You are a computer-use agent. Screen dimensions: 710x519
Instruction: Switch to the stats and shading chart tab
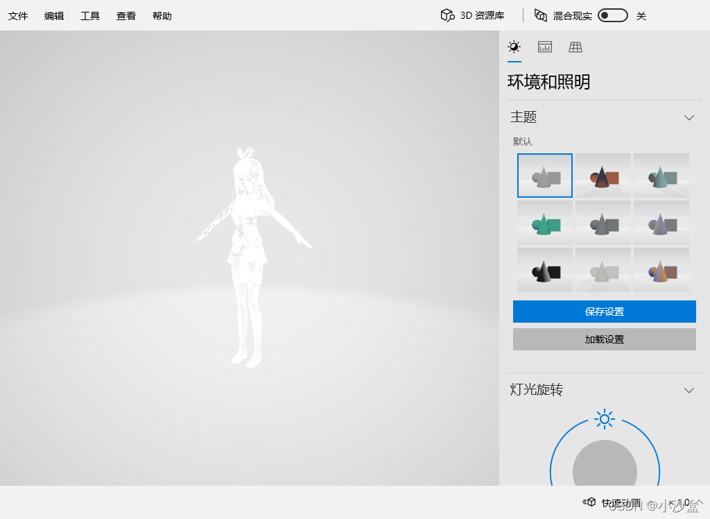pyautogui.click(x=545, y=46)
